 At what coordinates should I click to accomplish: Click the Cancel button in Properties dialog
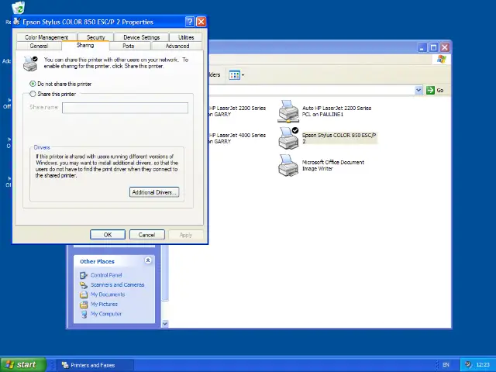(x=146, y=235)
